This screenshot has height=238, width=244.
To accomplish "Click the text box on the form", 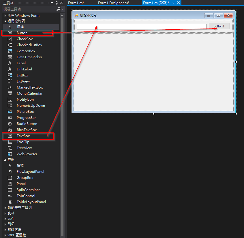I will pos(142,27).
